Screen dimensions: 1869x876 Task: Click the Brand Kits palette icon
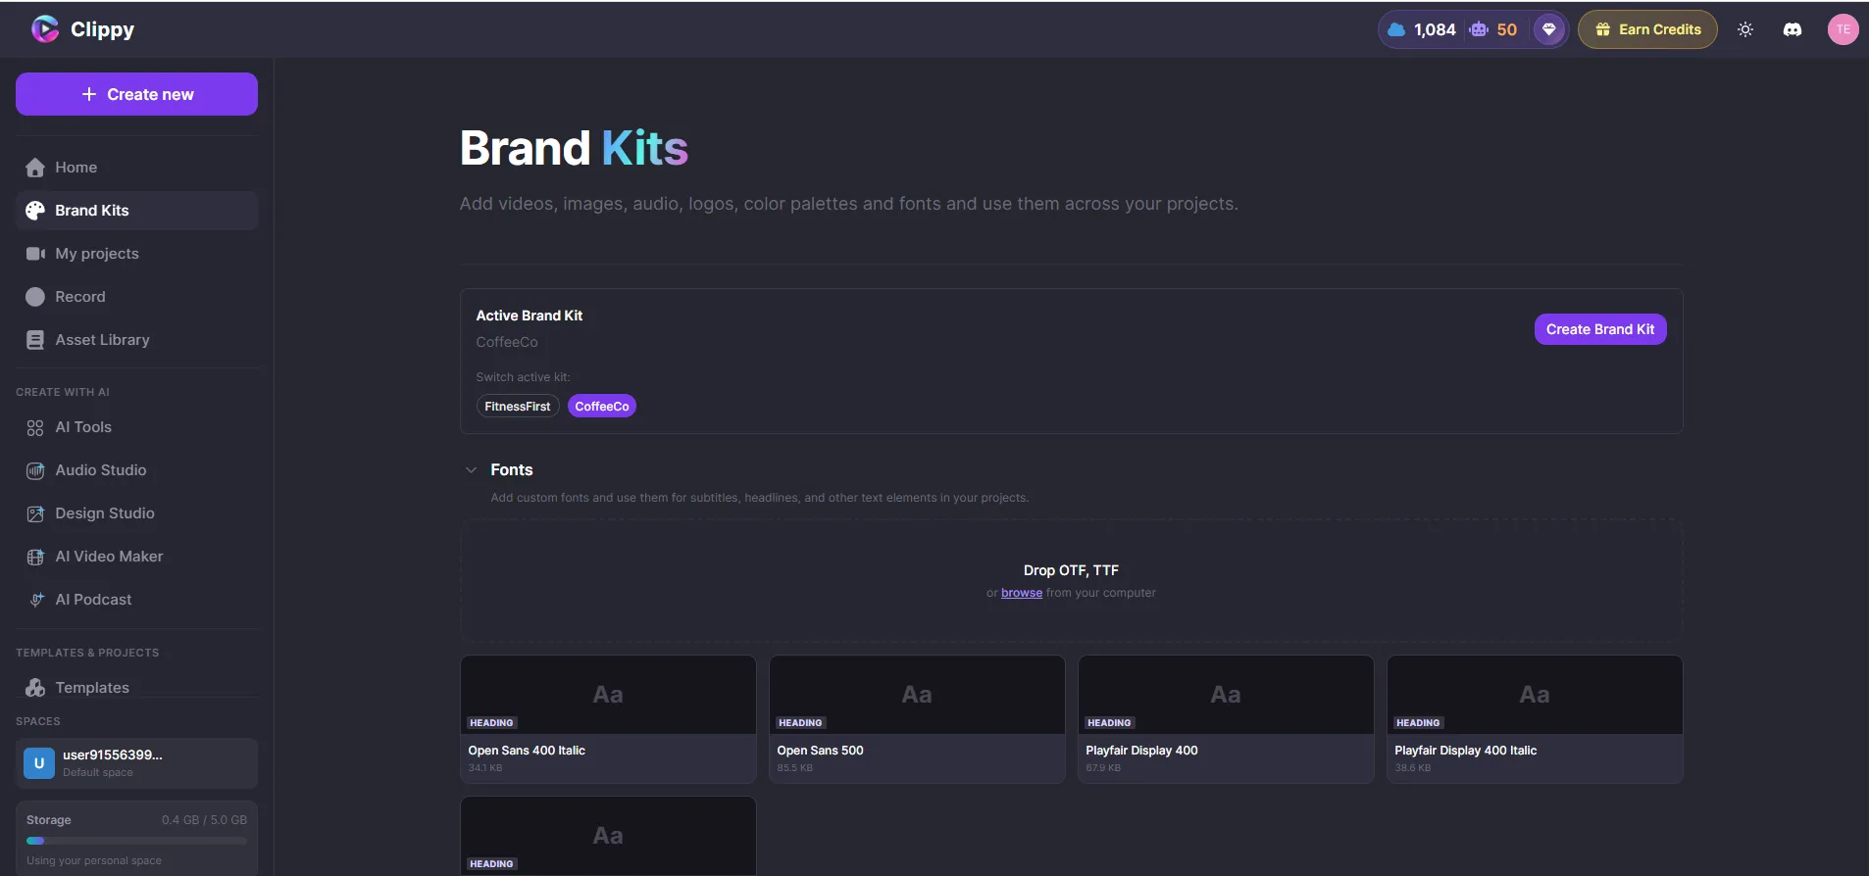point(35,211)
